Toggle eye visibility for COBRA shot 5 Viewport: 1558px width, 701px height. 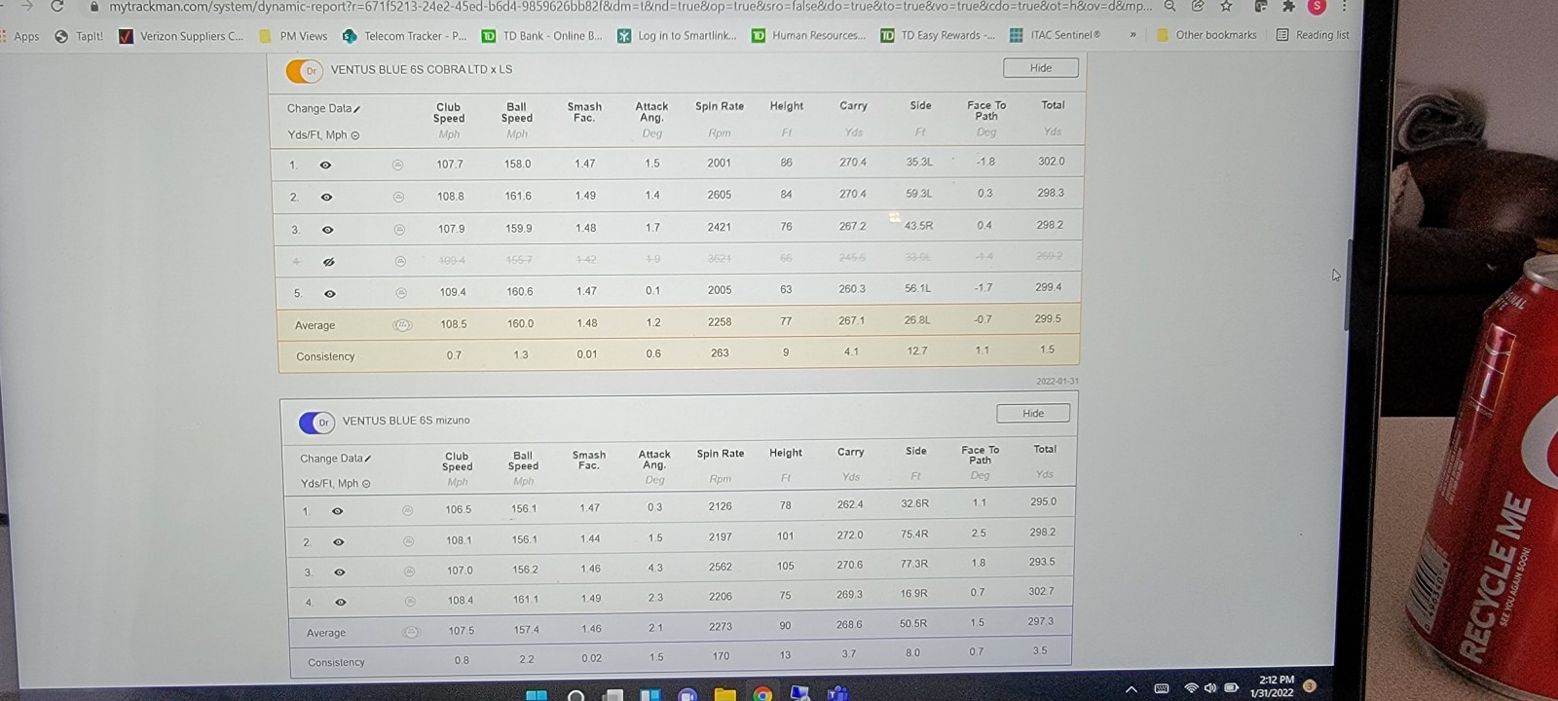click(x=330, y=294)
